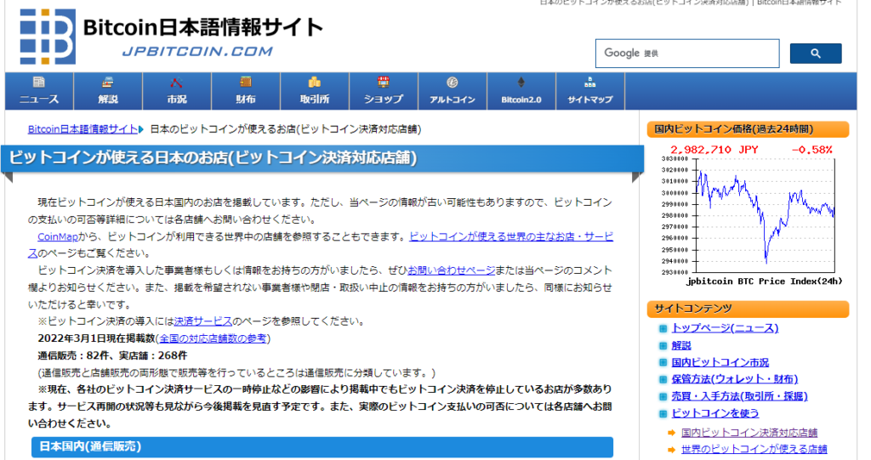The width and height of the screenshot is (871, 460).
Task: Click the wallet icon above 財布
Action: pos(246,82)
